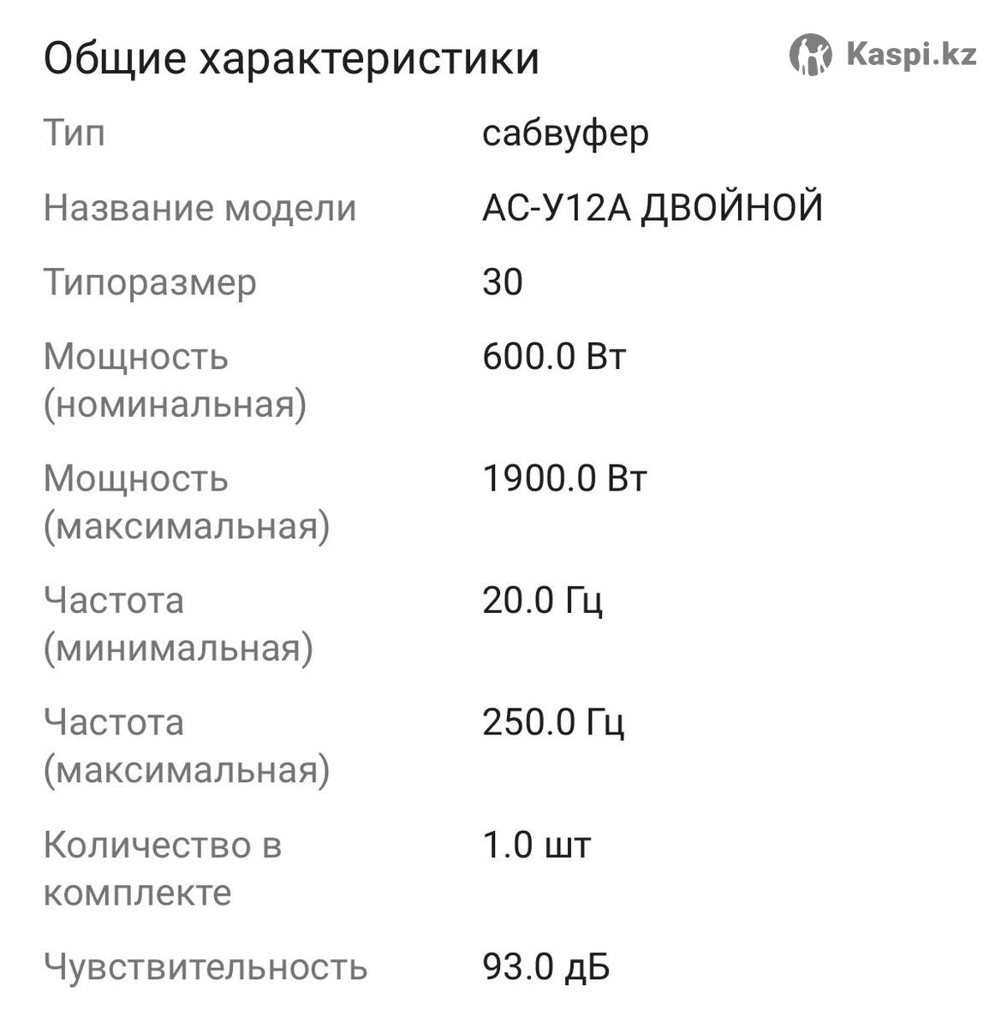The width and height of the screenshot is (1007, 1027).
Task: Click the "Общие характеристики" heading
Action: (291, 59)
